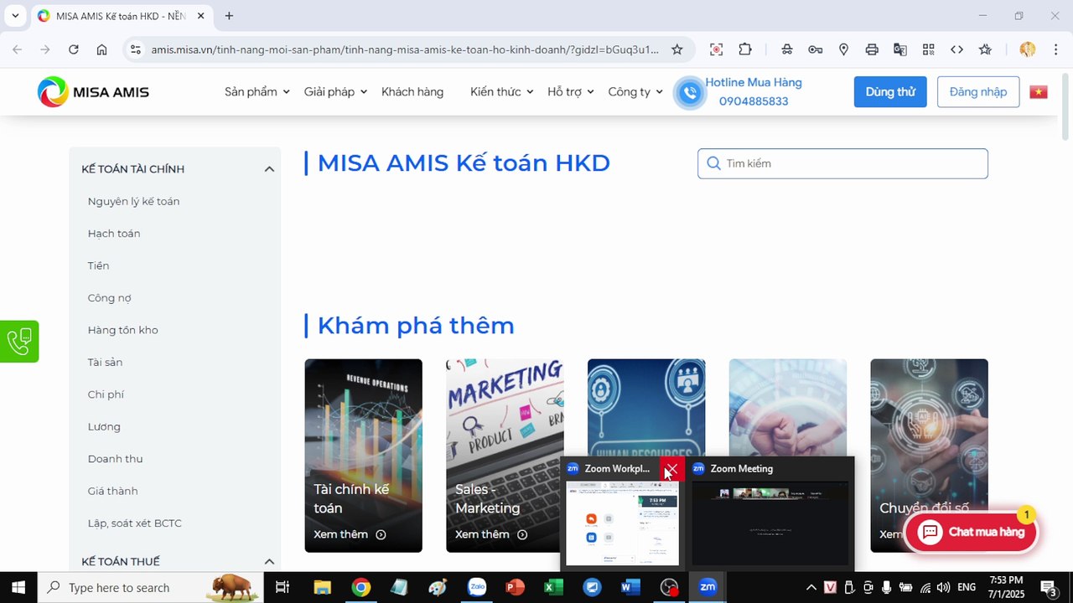1073x603 pixels.
Task: Open Excel from the taskbar
Action: click(x=553, y=587)
